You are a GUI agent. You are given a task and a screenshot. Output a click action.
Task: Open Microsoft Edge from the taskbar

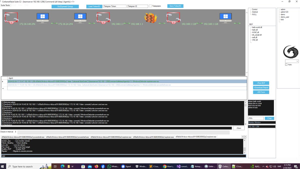(62, 166)
